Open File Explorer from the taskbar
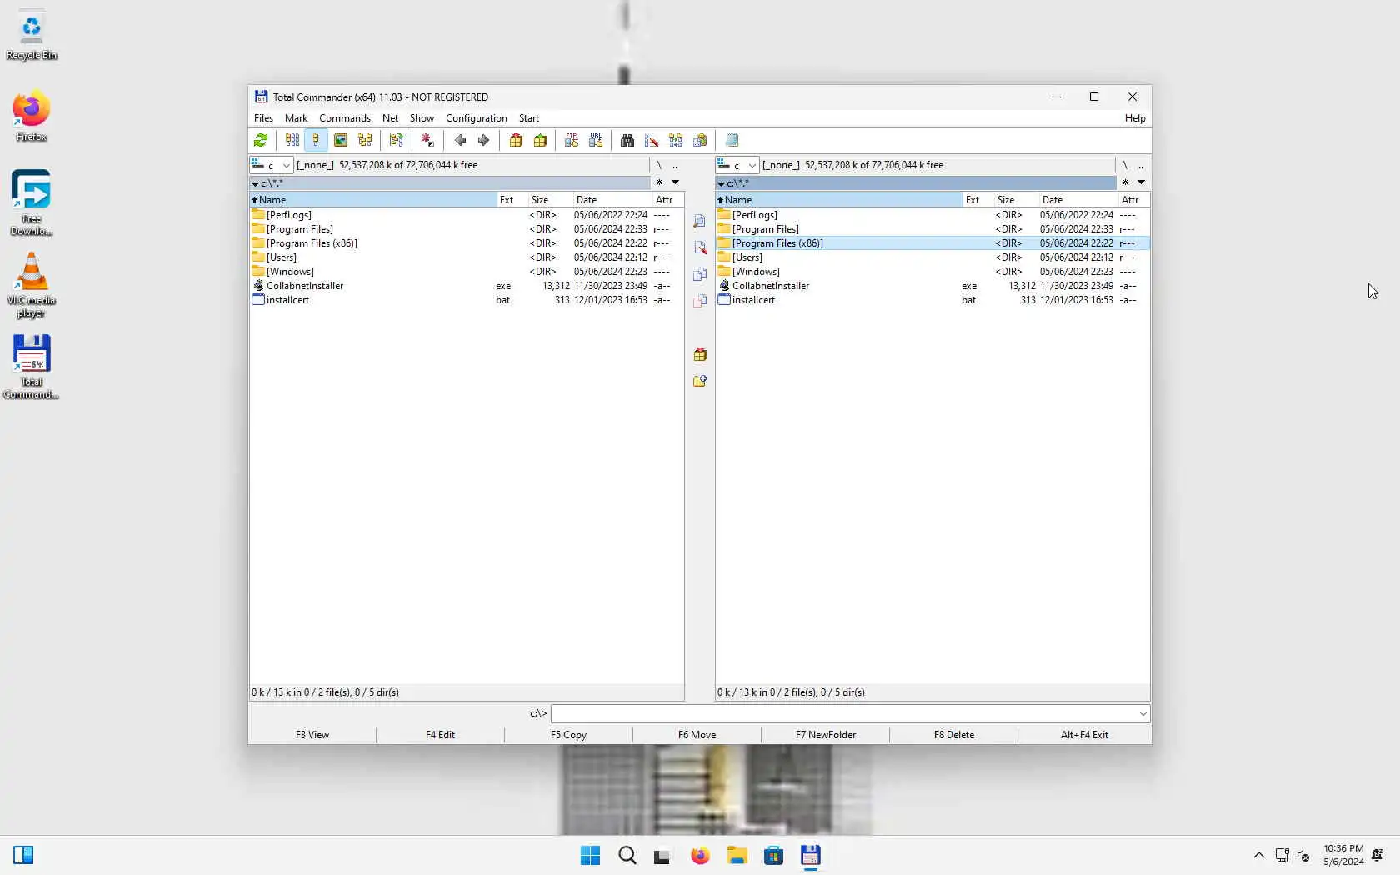Viewport: 1400px width, 875px height. point(737,856)
